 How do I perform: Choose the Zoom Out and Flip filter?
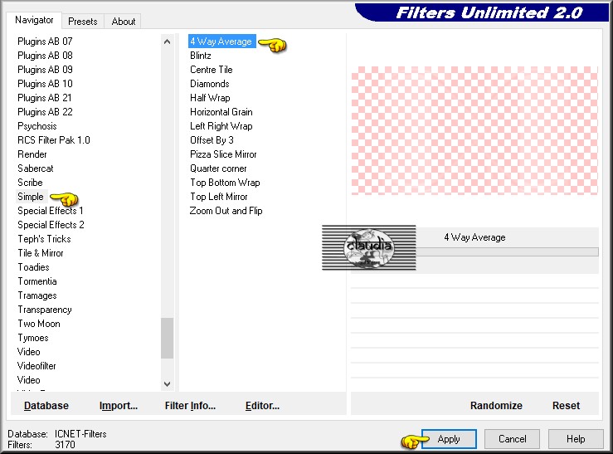(x=226, y=211)
